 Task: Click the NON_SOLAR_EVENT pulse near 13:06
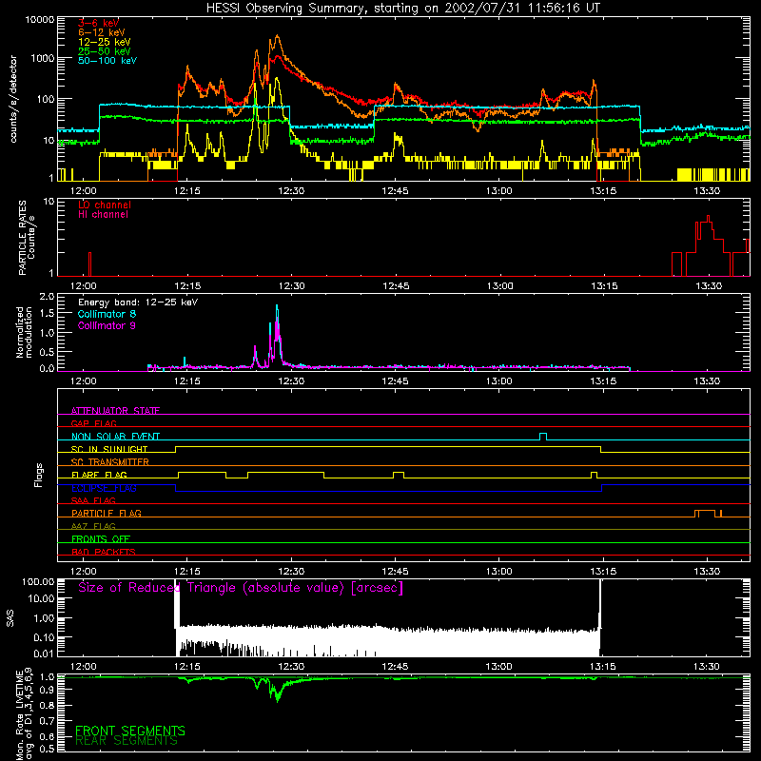pos(543,436)
